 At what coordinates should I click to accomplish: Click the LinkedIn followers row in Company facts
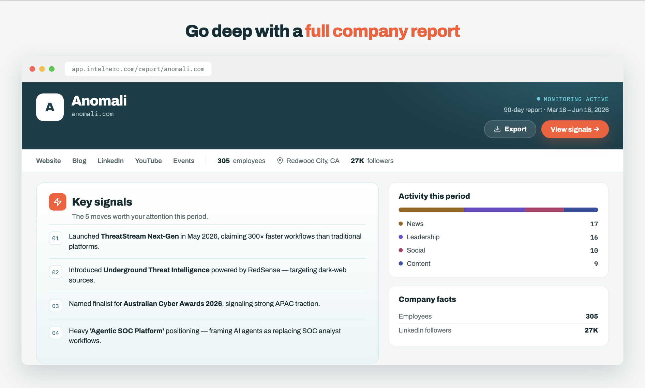point(498,330)
